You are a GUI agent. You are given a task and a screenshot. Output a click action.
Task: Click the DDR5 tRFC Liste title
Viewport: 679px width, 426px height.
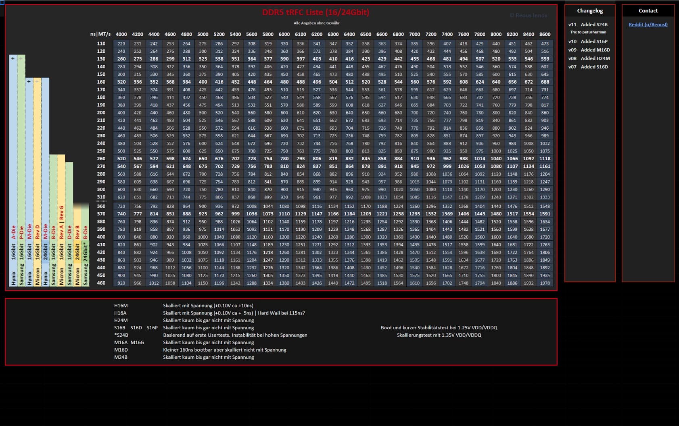click(x=315, y=12)
